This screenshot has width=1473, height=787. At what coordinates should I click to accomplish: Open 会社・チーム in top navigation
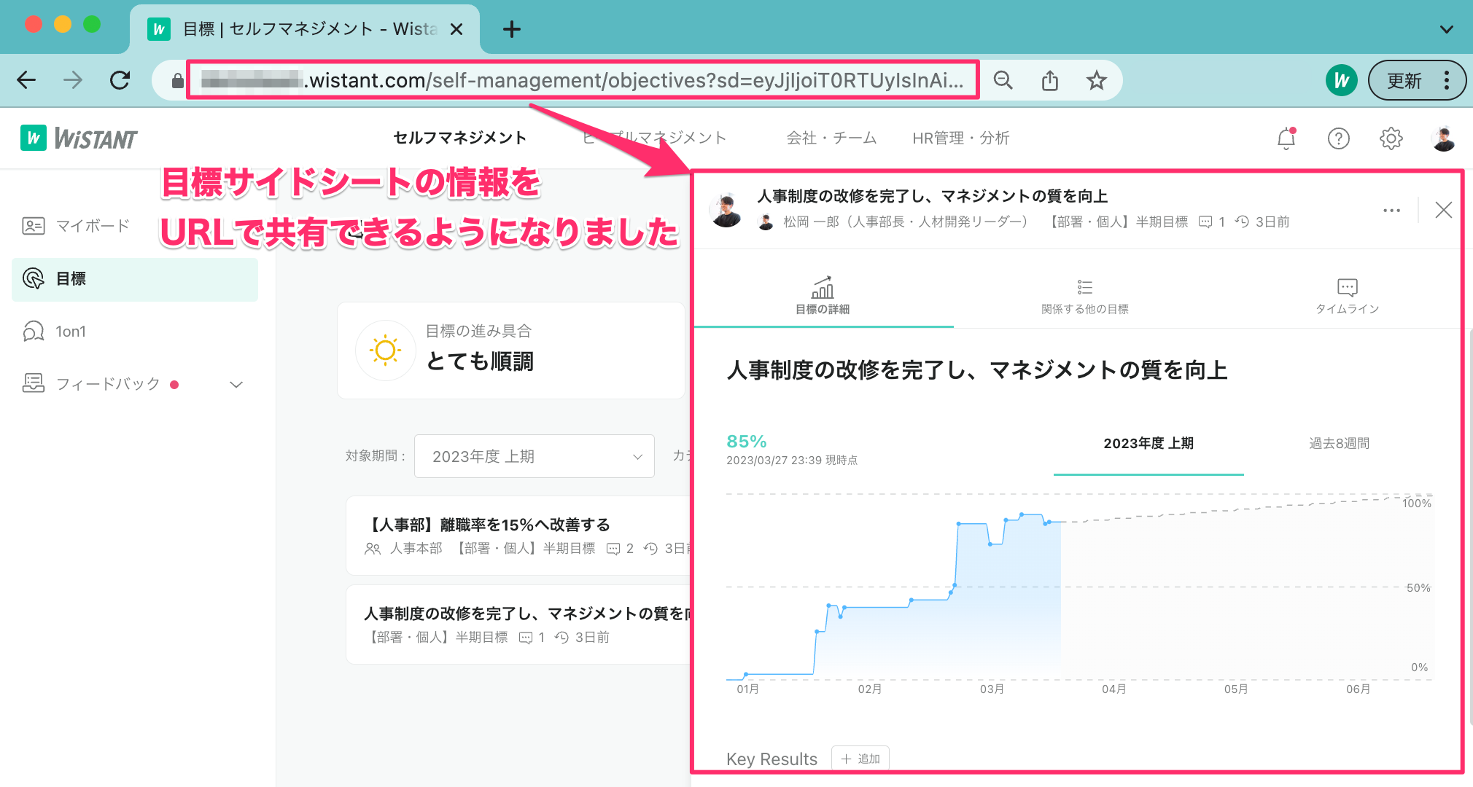pos(831,138)
